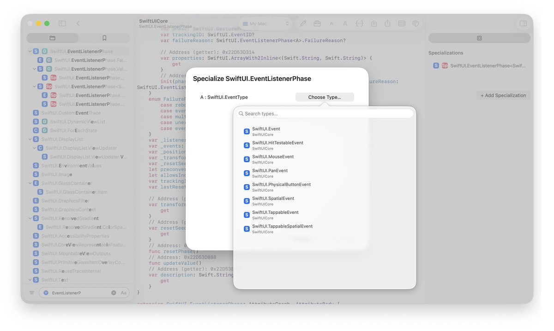Select SwiftUI.GraphicsContext in sidebar

[x=78, y=209]
